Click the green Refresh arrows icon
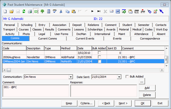This screenshot has height=109, width=171. [24, 11]
